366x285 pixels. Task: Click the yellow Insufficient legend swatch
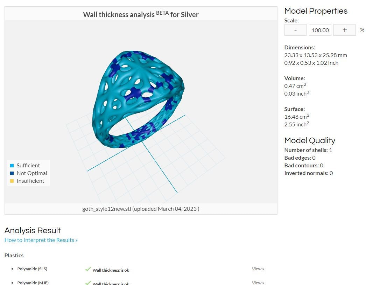click(x=12, y=181)
